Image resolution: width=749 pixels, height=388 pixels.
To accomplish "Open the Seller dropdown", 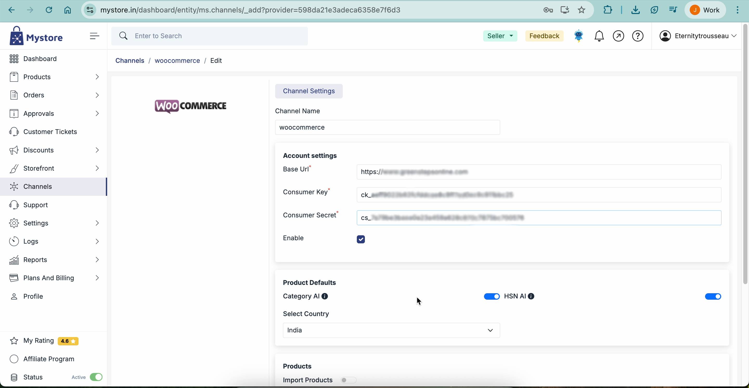I will (500, 36).
